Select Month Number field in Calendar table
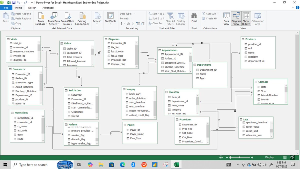 pos(269,95)
